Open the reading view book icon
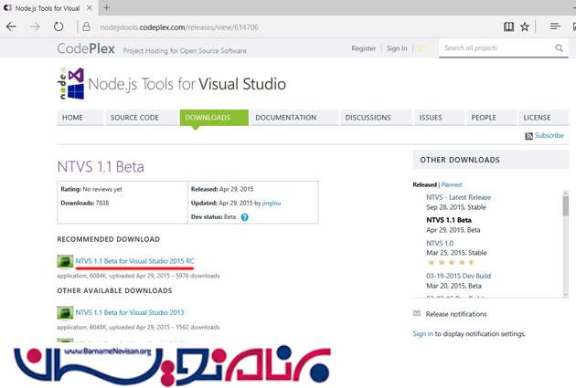Image resolution: width=576 pixels, height=388 pixels. pyautogui.click(x=508, y=26)
